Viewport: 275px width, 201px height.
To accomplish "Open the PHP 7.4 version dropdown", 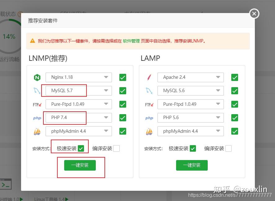I will [x=79, y=118].
